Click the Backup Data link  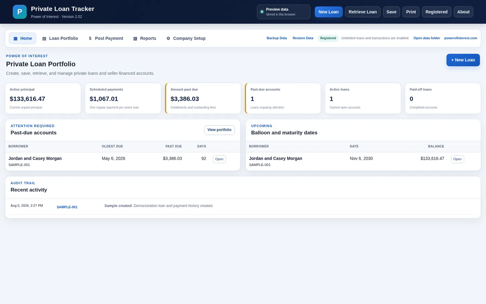277,38
